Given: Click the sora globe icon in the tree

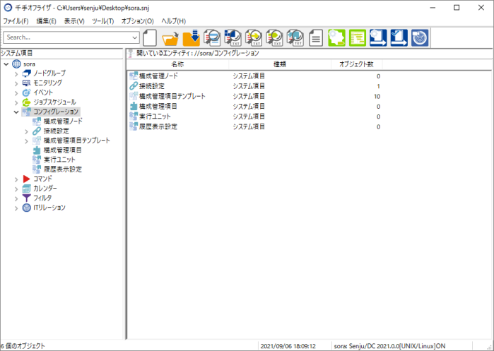Looking at the screenshot, I should point(16,64).
